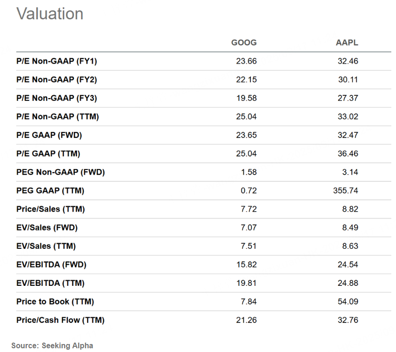Select the Price/Cash Flow (TTM) row label
396x352 pixels.
(x=60, y=320)
